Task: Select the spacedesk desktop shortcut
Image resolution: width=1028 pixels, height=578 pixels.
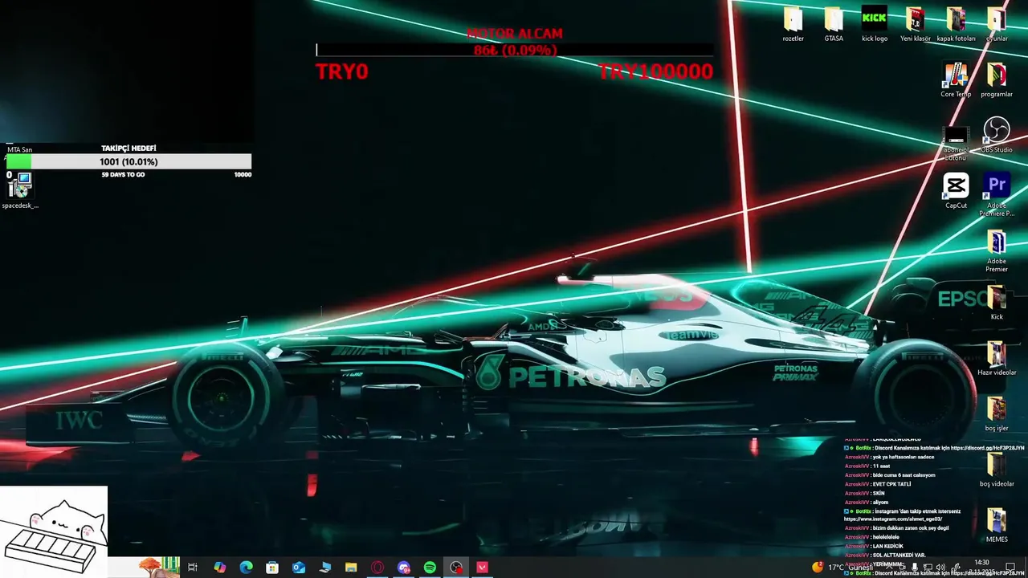Action: point(19,191)
